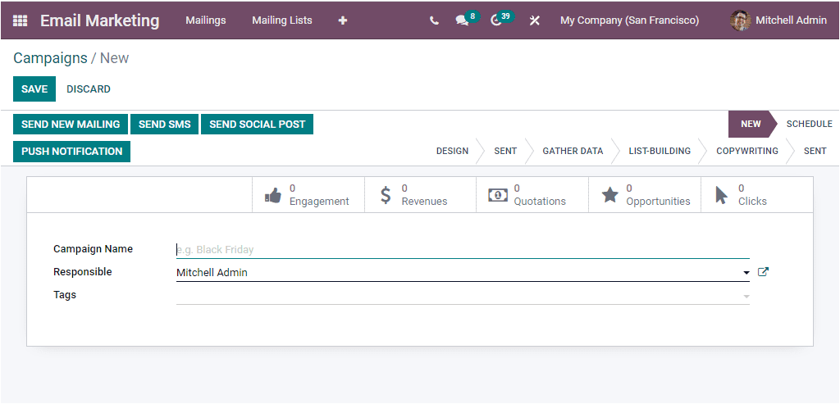Image resolution: width=840 pixels, height=404 pixels.
Task: Open the Clicks stat label
Action: coord(752,202)
